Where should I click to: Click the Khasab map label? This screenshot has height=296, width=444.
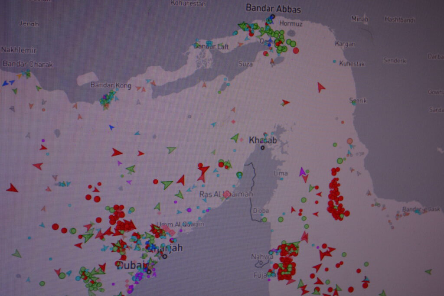coord(262,140)
